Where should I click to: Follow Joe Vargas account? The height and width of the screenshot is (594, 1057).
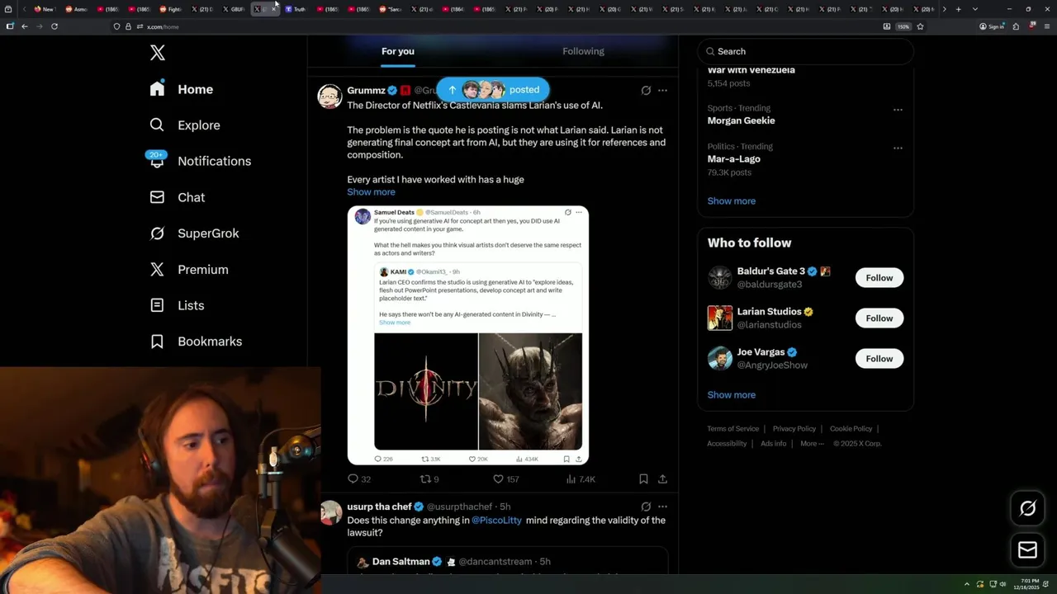tap(879, 359)
